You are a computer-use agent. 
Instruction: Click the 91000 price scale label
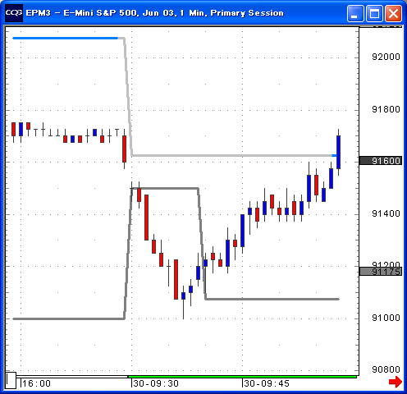point(386,318)
